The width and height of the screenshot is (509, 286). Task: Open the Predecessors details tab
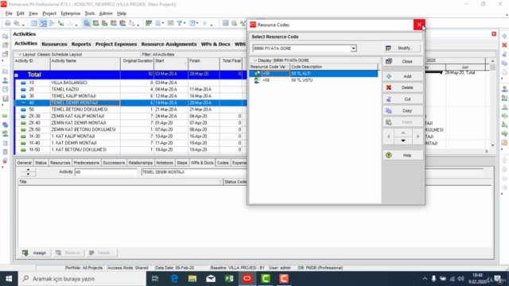click(x=86, y=163)
